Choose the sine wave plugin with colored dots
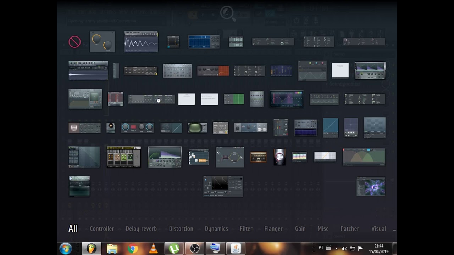454x255 pixels. (x=312, y=70)
